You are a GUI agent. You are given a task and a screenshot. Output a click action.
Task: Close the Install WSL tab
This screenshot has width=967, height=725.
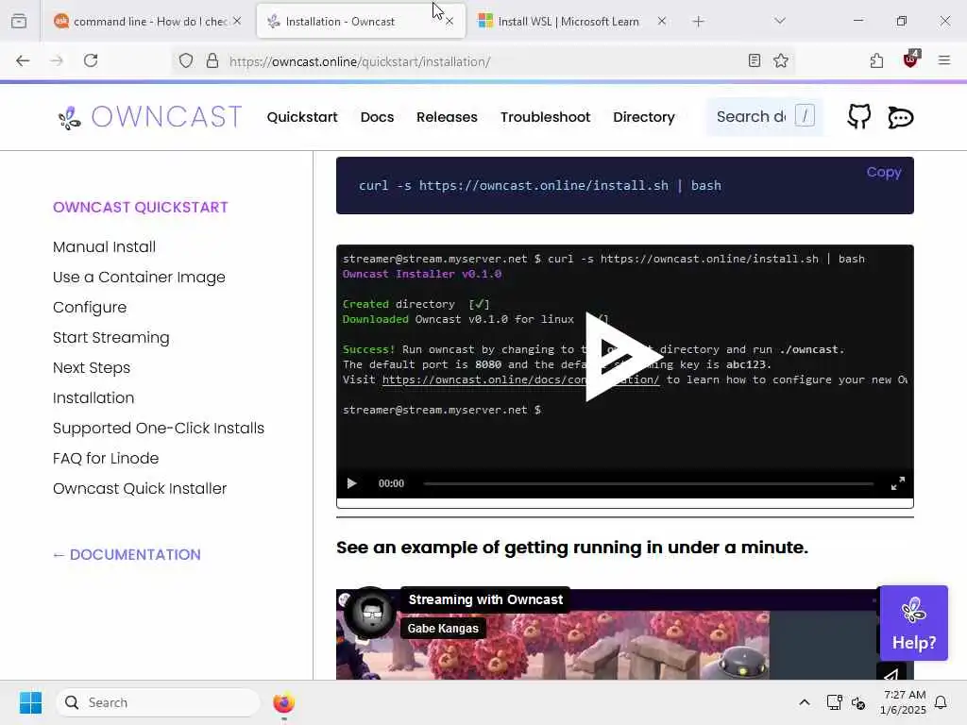(661, 22)
